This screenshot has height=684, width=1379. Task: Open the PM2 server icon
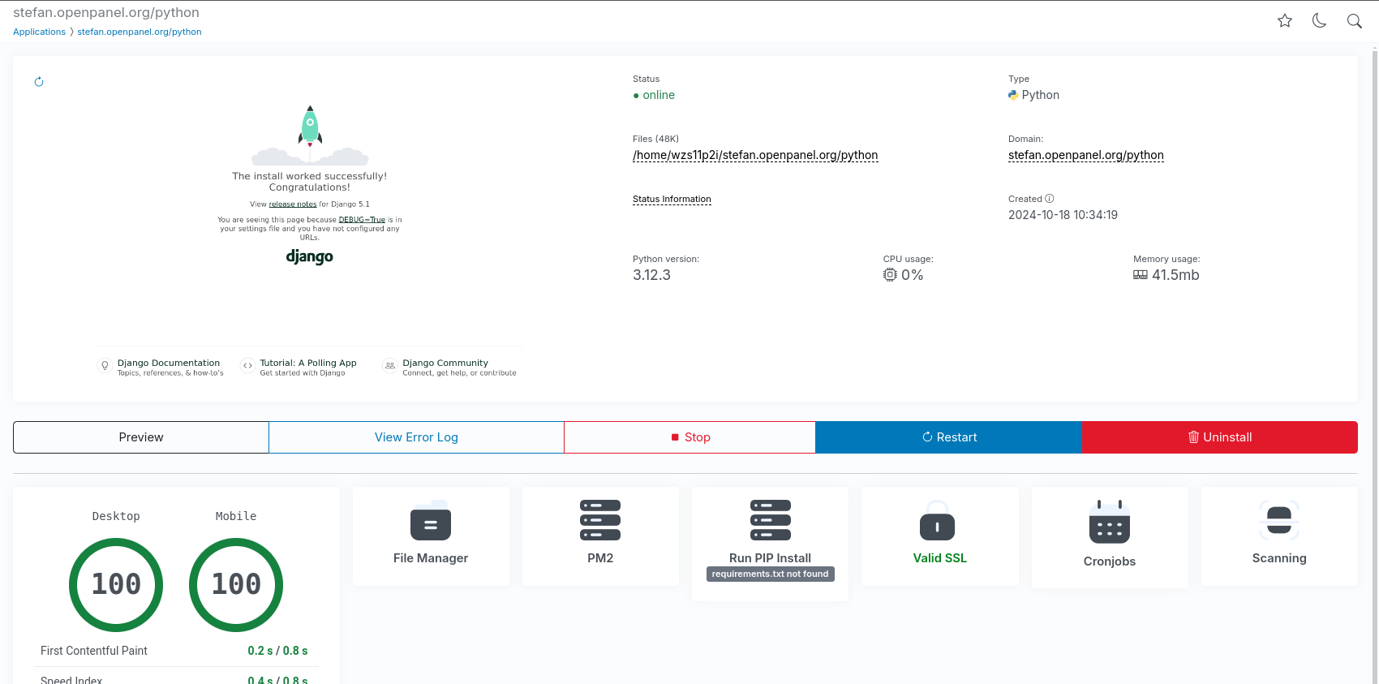pos(600,521)
